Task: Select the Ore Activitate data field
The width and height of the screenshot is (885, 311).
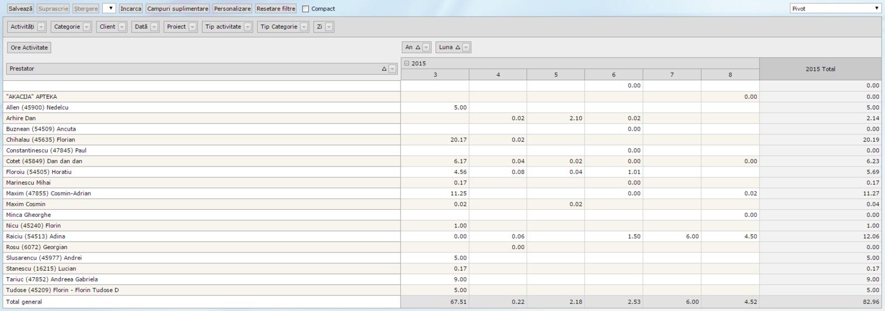Action: [x=29, y=48]
